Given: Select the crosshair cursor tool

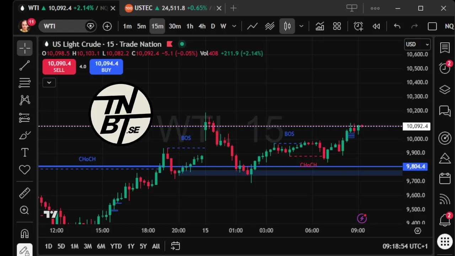Looking at the screenshot, I should [25, 48].
